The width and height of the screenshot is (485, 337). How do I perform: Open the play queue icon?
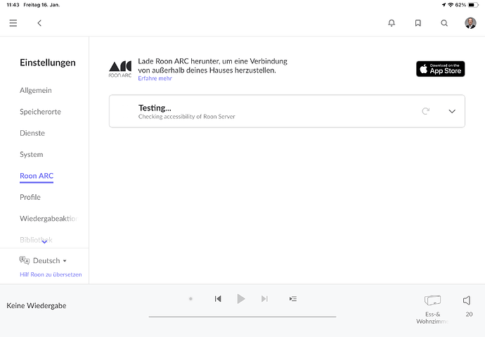(293, 299)
